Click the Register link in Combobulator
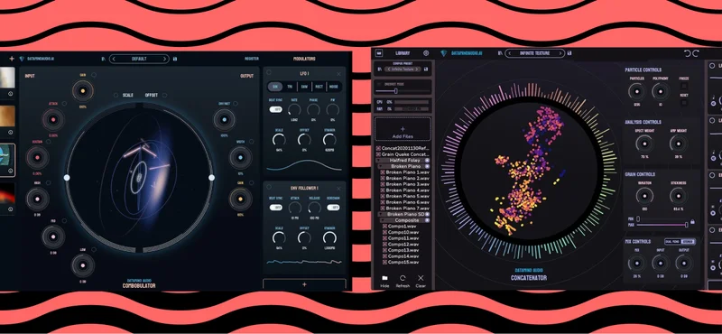Viewport: 722px width, 334px height. [x=252, y=59]
